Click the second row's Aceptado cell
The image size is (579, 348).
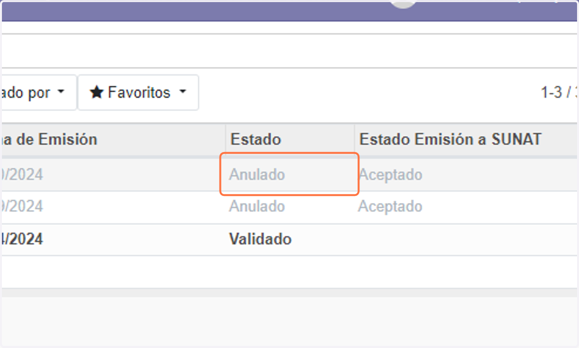click(466, 207)
